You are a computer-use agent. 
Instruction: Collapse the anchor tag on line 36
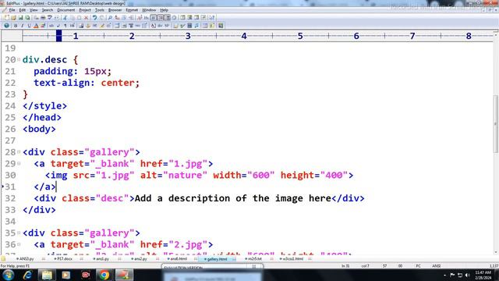click(x=19, y=244)
